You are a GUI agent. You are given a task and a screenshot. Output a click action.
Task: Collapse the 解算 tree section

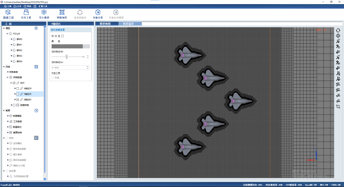pos(4,111)
